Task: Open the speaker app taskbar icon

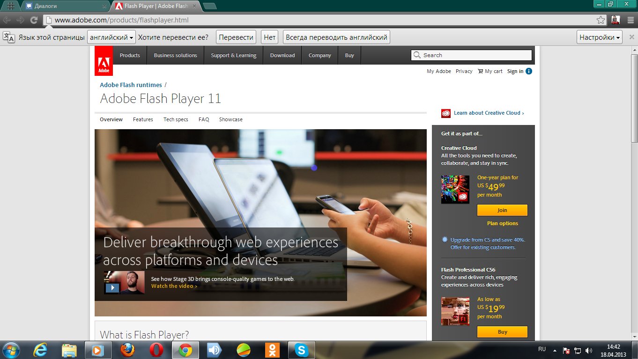Action: point(214,350)
